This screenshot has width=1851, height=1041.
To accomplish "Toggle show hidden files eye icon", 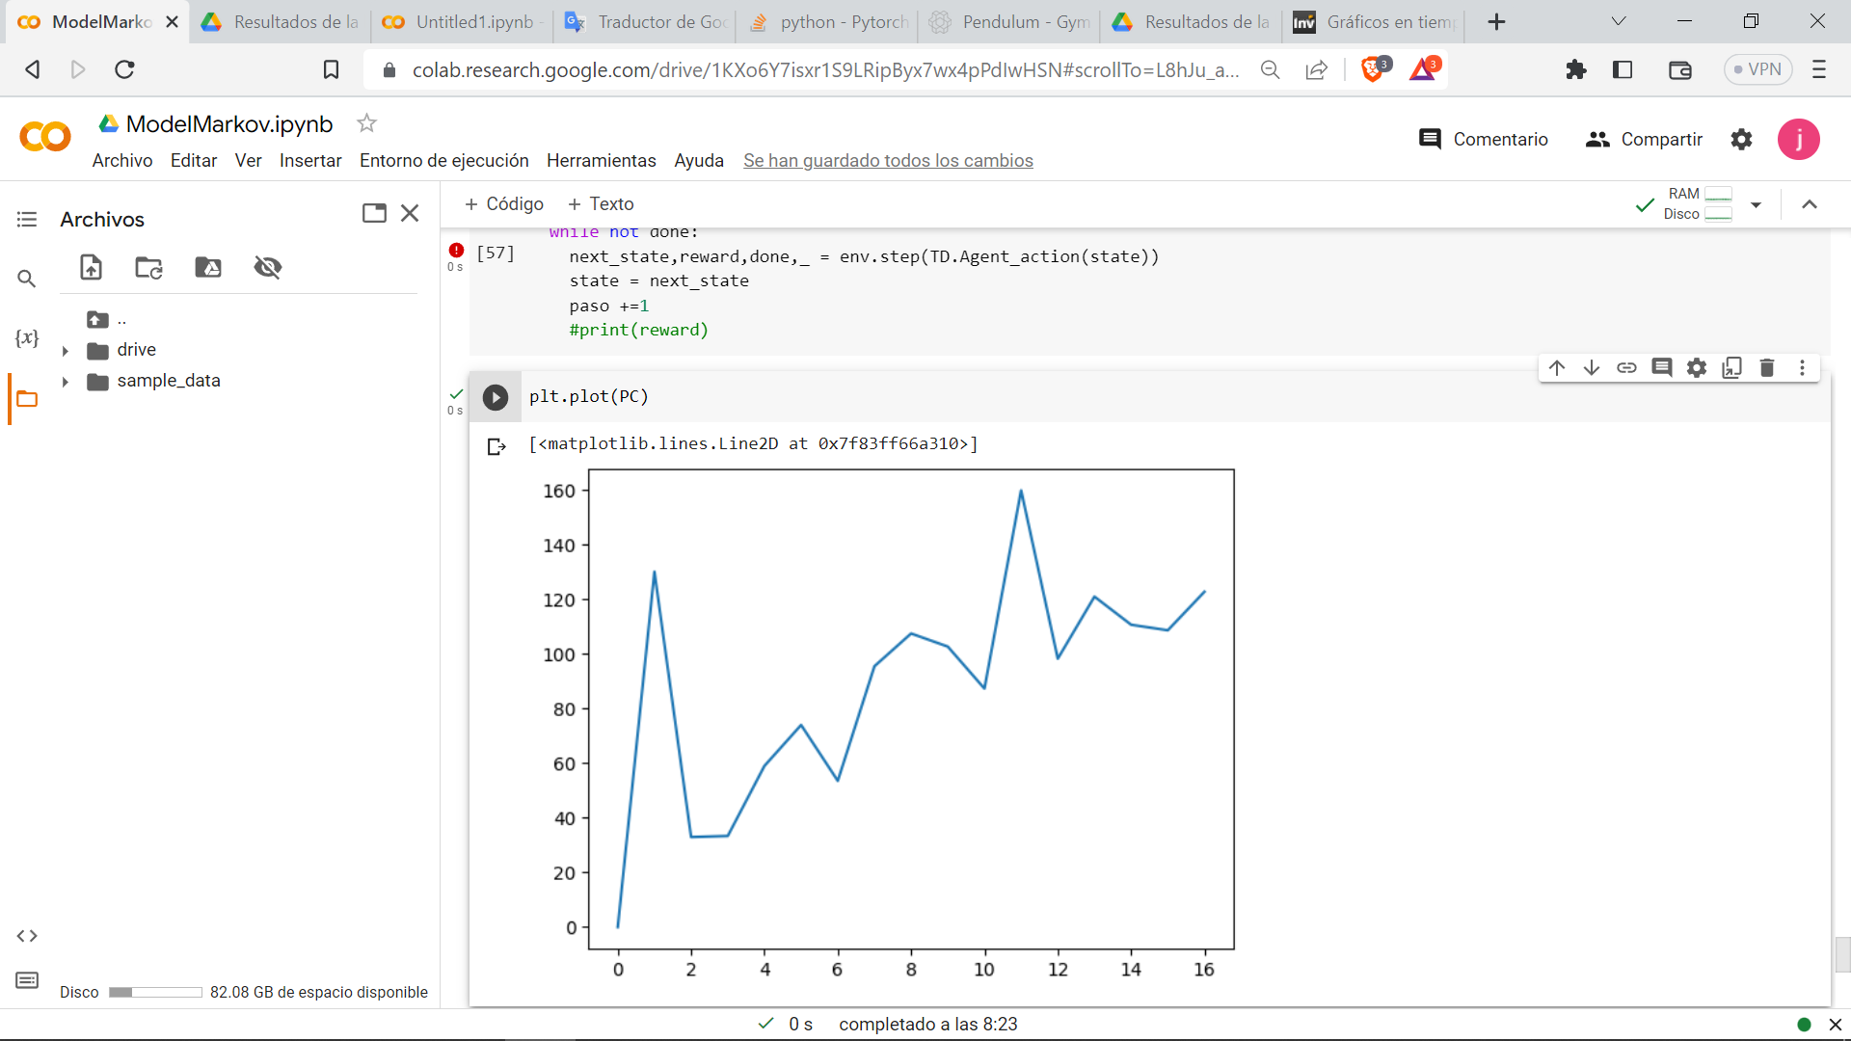I will [x=267, y=267].
